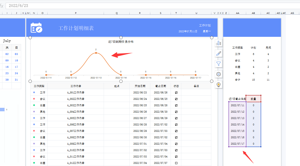Select the 备注 column header cell
The width and height of the screenshot is (300, 166).
coord(196,86)
